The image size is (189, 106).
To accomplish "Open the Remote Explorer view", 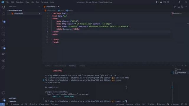I will coord(3,34).
